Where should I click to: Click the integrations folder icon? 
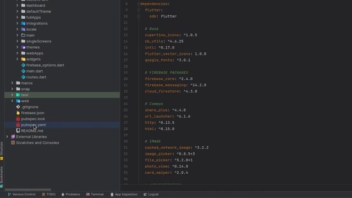point(23,23)
